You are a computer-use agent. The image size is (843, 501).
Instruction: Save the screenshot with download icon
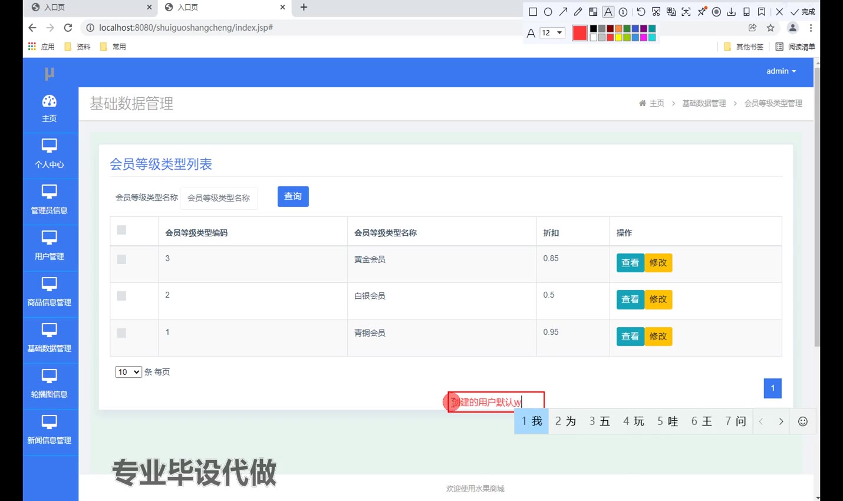click(731, 12)
